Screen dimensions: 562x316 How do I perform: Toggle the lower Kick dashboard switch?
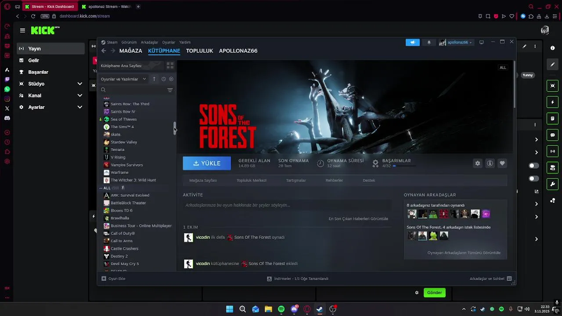tap(534, 179)
